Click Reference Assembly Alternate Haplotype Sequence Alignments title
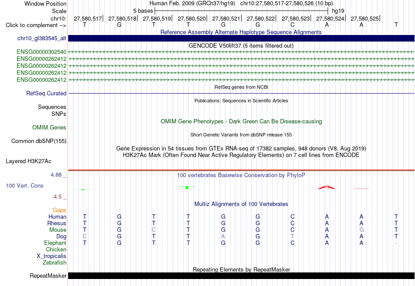This screenshot has width=415, height=286. tap(241, 32)
